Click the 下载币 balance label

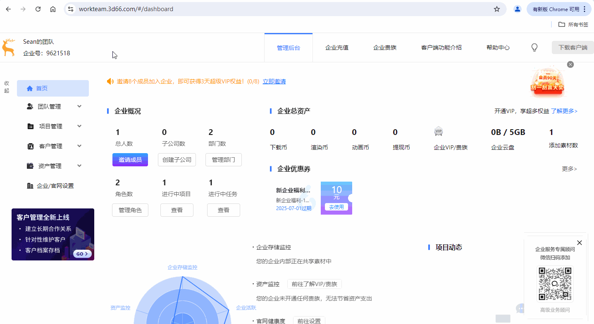click(x=279, y=147)
